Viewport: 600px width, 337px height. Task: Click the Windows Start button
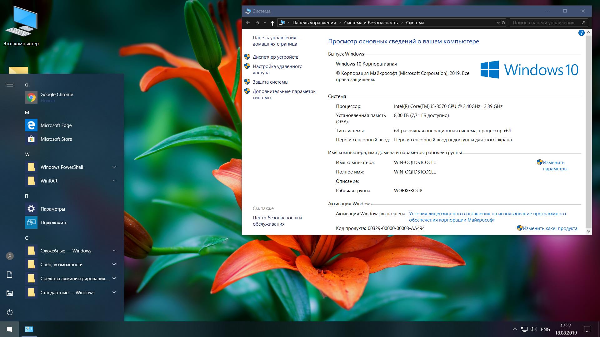(9, 329)
